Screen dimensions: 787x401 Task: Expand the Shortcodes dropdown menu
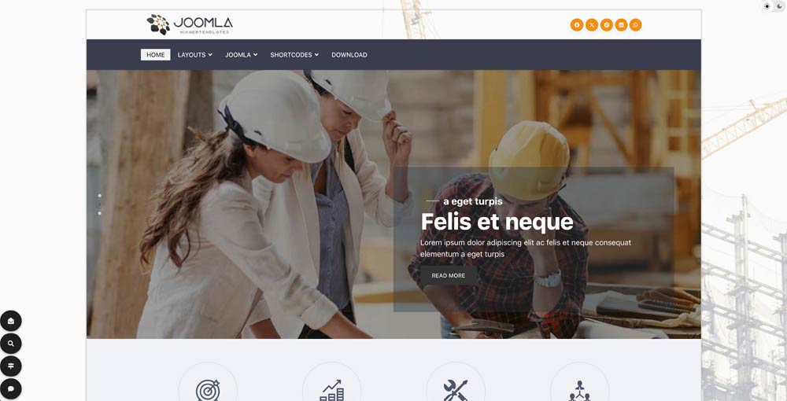(294, 54)
